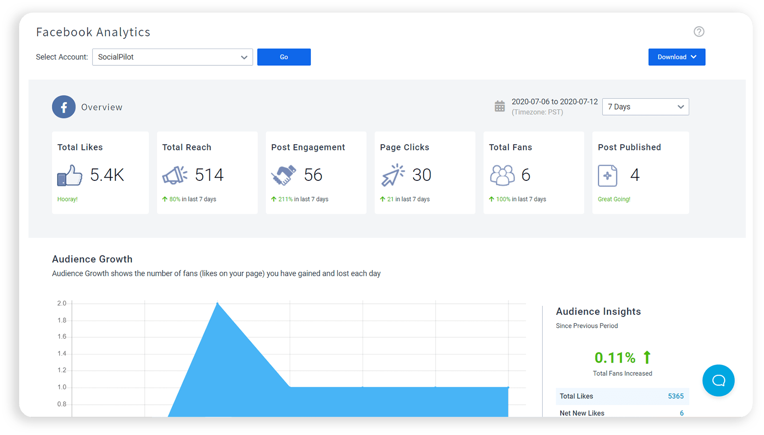Open the chat support bubble
This screenshot has width=764, height=435.
pyautogui.click(x=718, y=380)
